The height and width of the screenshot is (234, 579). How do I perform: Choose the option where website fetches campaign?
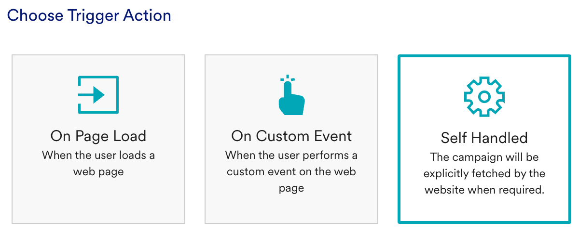pyautogui.click(x=484, y=139)
